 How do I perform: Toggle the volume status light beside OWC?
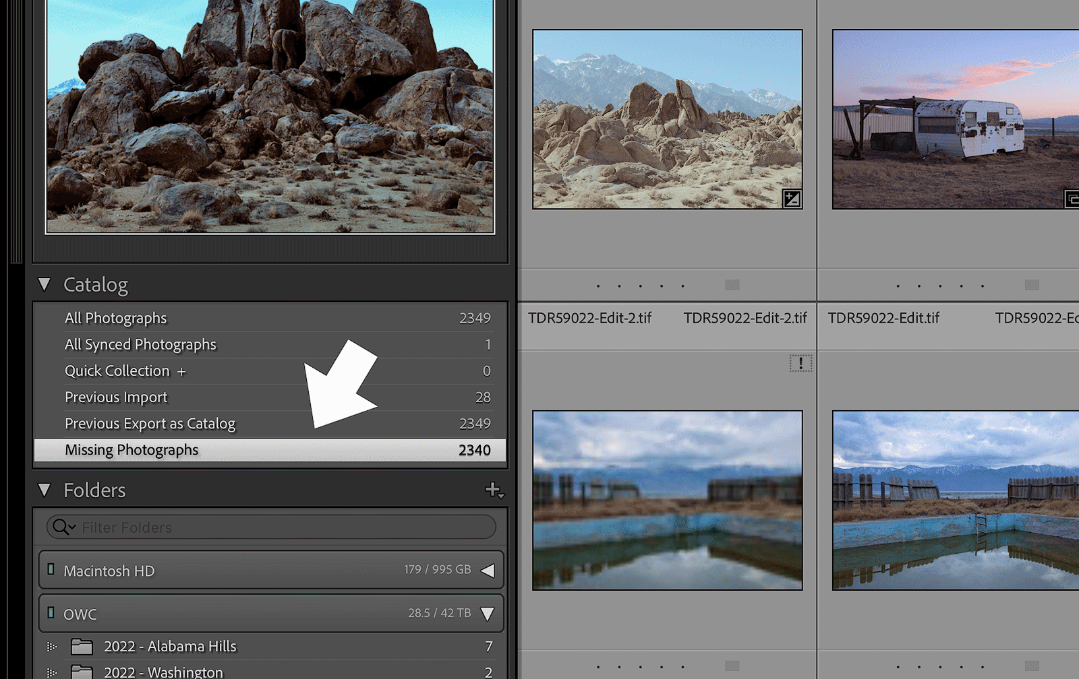point(53,614)
